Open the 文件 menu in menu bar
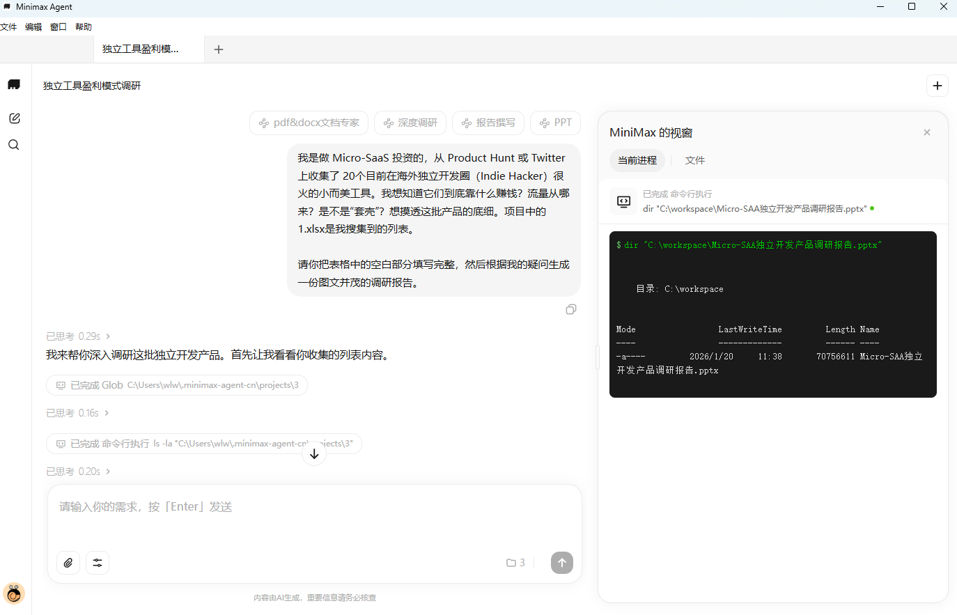The image size is (957, 615). [9, 26]
